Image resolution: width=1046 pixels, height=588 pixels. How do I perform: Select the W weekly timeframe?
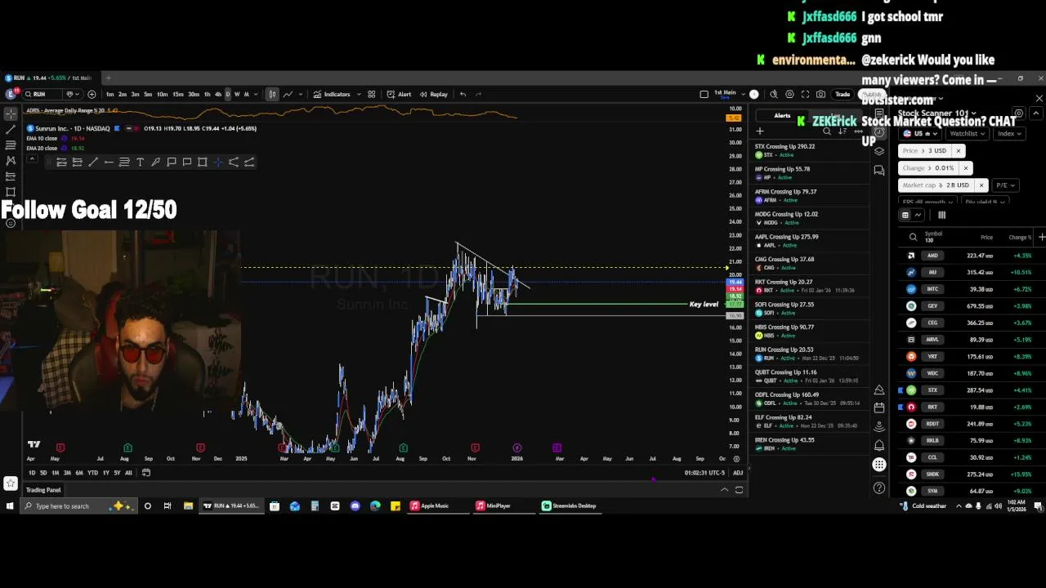coord(237,94)
